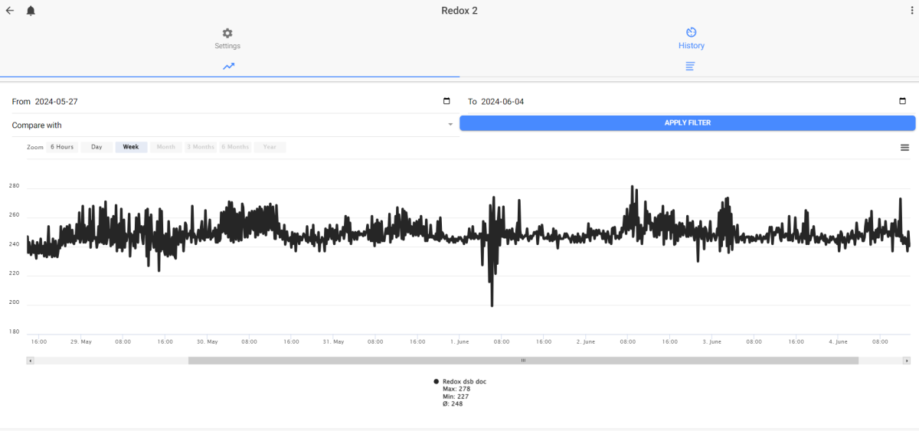Click the Settings gear icon
Image resolution: width=919 pixels, height=431 pixels.
coord(227,33)
